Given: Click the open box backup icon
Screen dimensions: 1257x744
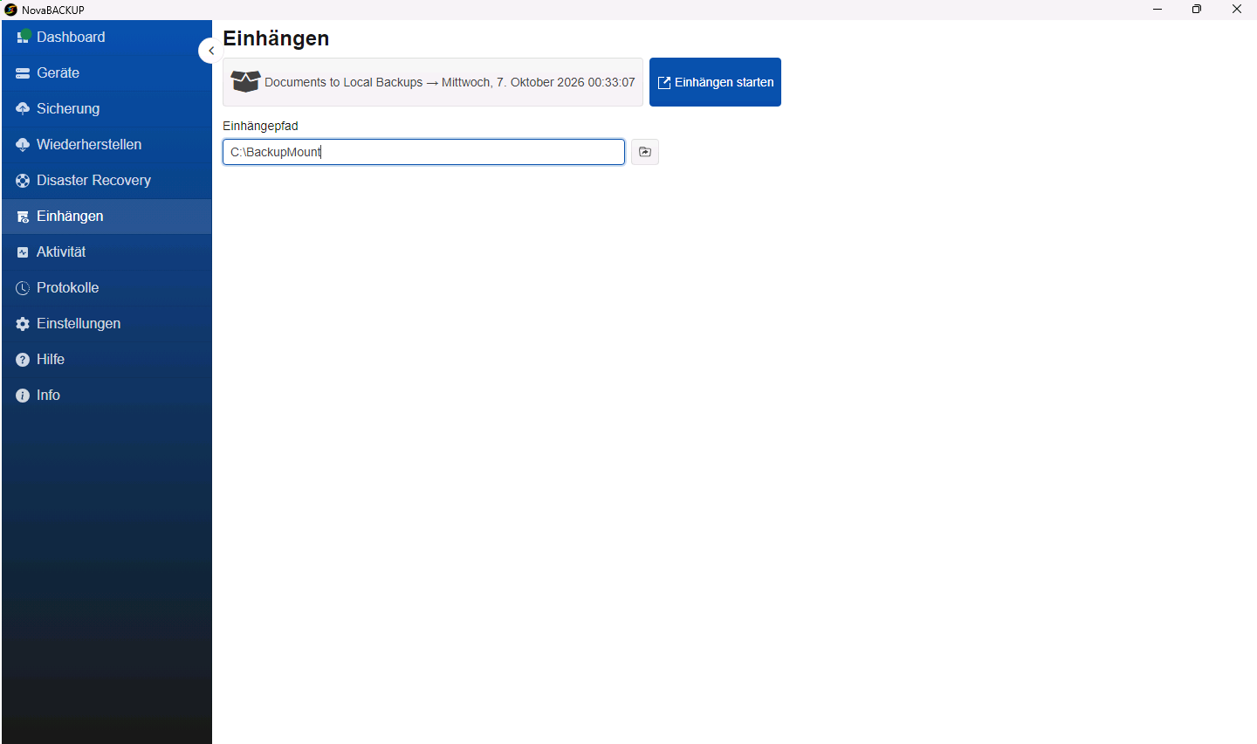Looking at the screenshot, I should click(245, 82).
